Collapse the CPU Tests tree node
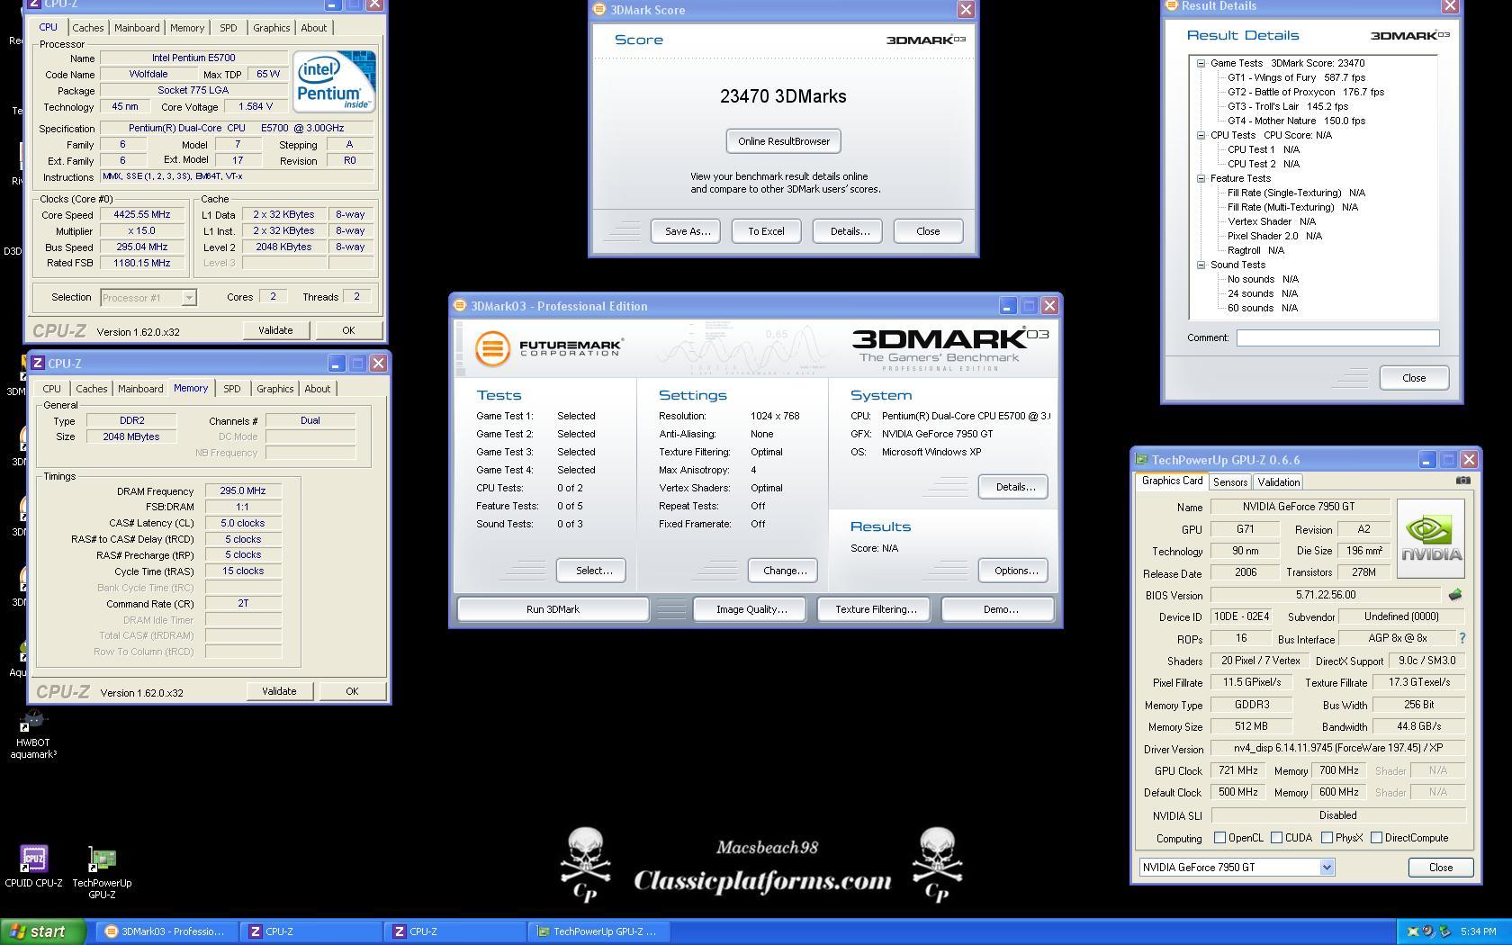1512x945 pixels. 1201,135
